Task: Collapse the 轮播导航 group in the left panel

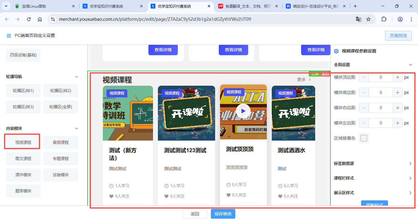Action: (77, 77)
